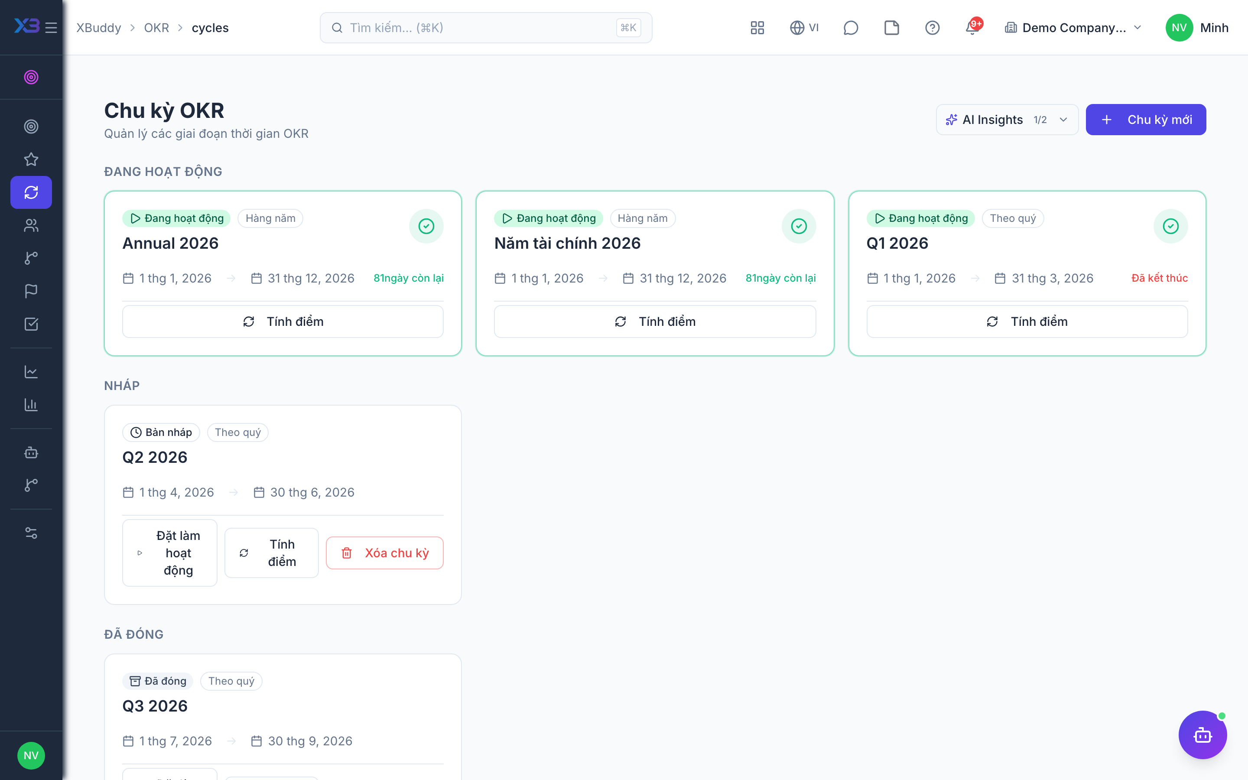Expand the AI Insights 1/2 dropdown
Image resolution: width=1248 pixels, height=780 pixels.
[1007, 120]
